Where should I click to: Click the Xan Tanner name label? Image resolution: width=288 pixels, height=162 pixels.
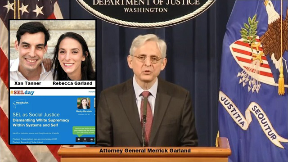coord(28,83)
